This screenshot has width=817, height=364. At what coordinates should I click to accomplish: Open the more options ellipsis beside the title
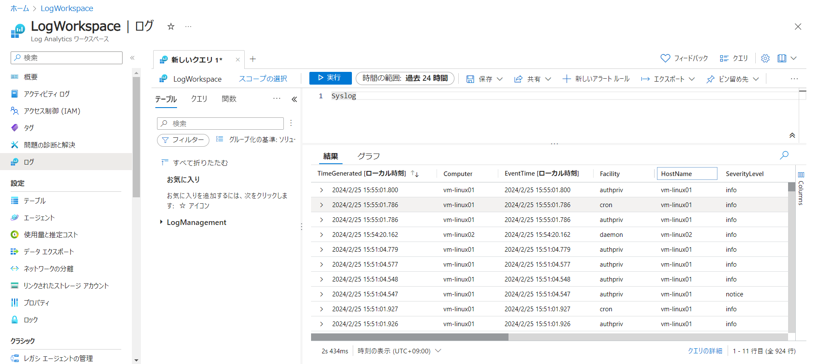coord(188,26)
